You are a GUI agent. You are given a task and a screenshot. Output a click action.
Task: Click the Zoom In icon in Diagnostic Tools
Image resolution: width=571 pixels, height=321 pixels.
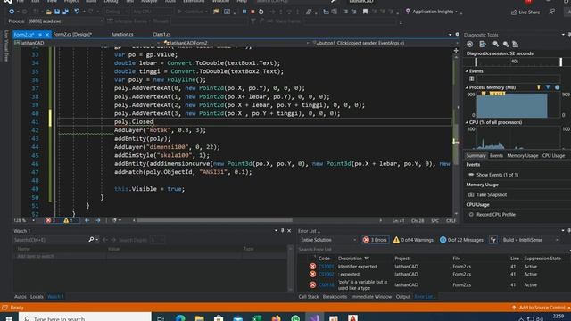(x=495, y=44)
